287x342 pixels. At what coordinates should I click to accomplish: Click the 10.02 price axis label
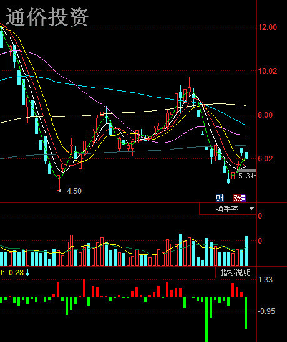click(x=268, y=71)
